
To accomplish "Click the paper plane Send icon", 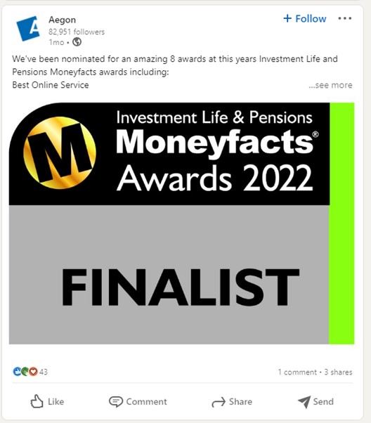I will 304,402.
